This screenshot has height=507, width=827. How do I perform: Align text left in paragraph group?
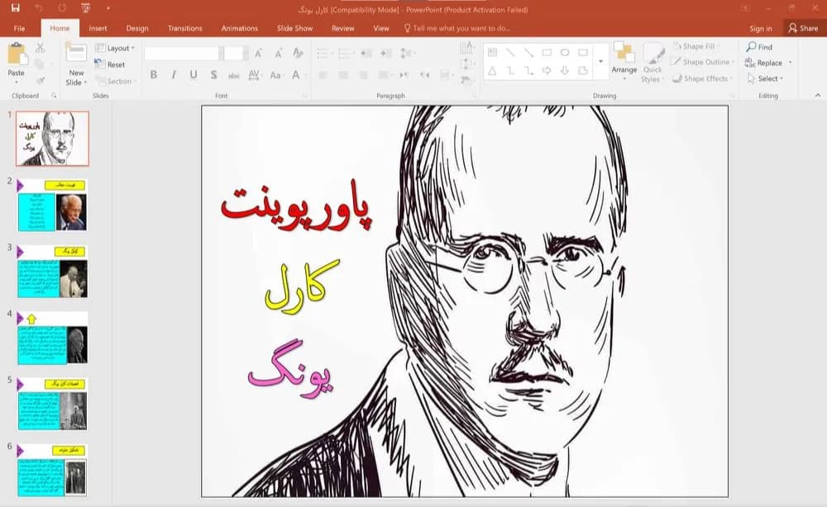coord(323,75)
